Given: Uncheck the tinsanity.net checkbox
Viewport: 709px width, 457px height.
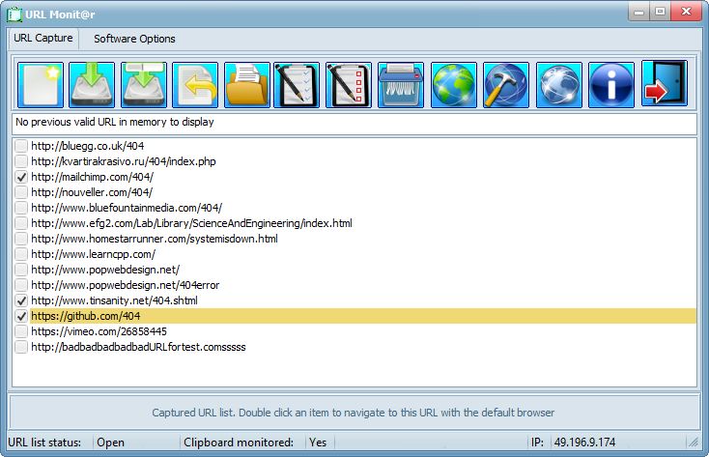Looking at the screenshot, I should (21, 300).
